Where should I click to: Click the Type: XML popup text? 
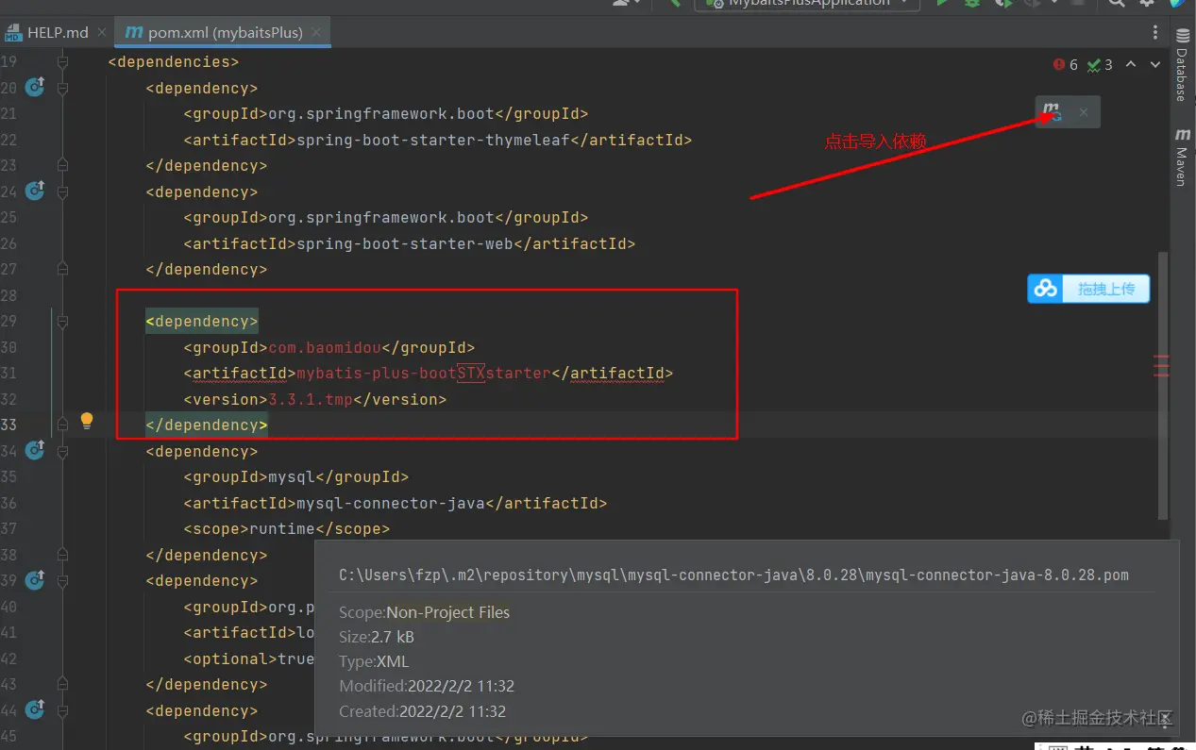click(x=374, y=661)
